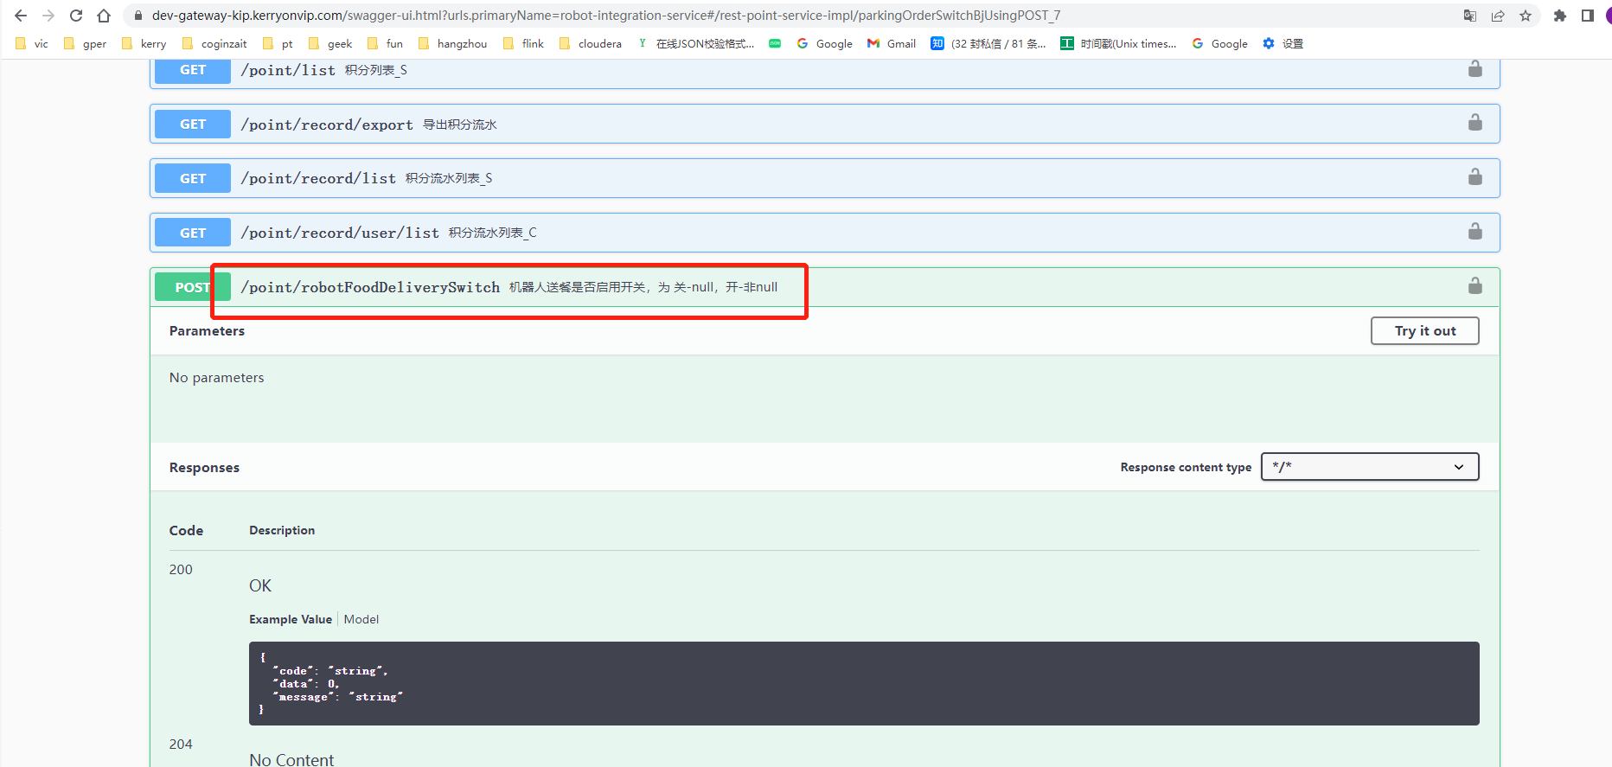Open the flink bookmark folder
The image size is (1612, 767).
523,43
